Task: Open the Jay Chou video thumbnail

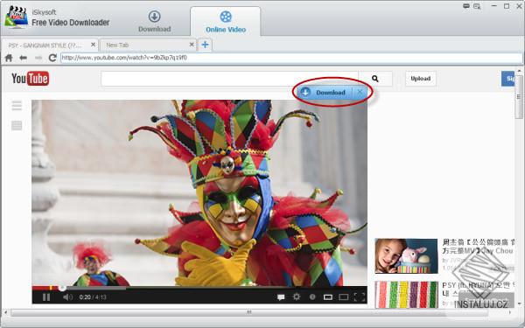Action: [406, 256]
